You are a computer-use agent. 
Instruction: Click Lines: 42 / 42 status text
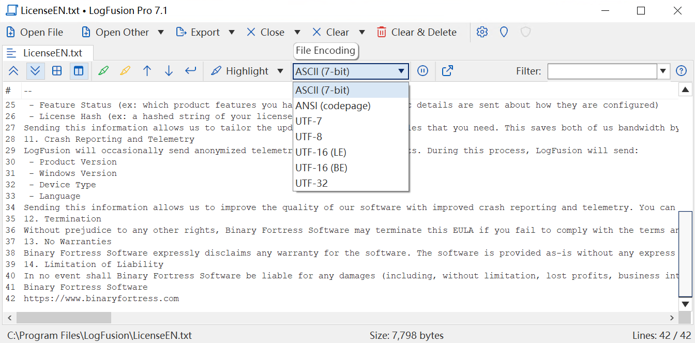click(662, 335)
